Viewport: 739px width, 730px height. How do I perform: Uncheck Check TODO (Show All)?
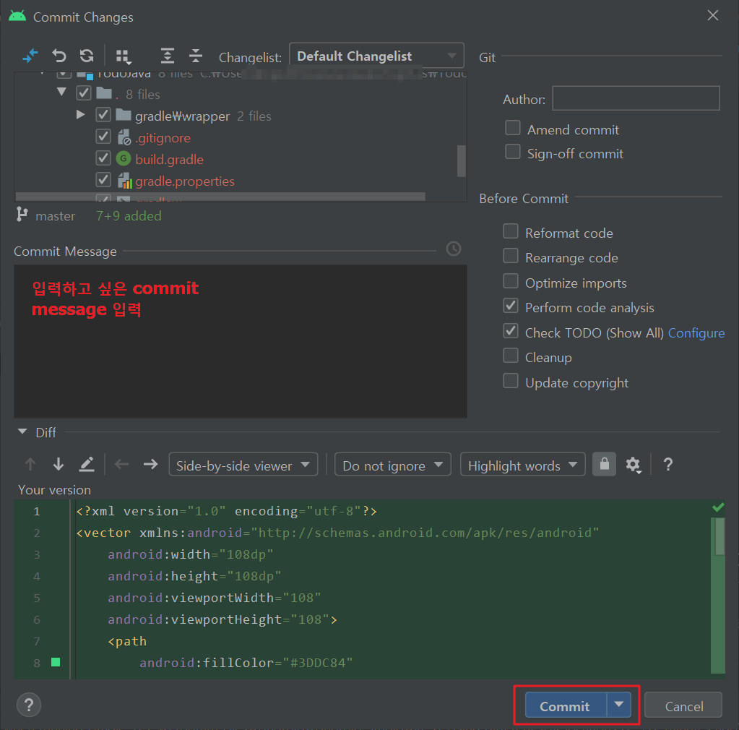pyautogui.click(x=511, y=330)
